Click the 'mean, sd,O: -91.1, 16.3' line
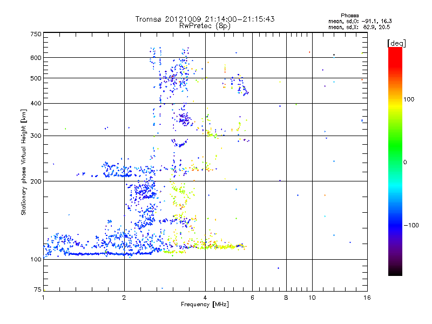Image resolution: width=432 pixels, height=324 pixels. [360, 21]
